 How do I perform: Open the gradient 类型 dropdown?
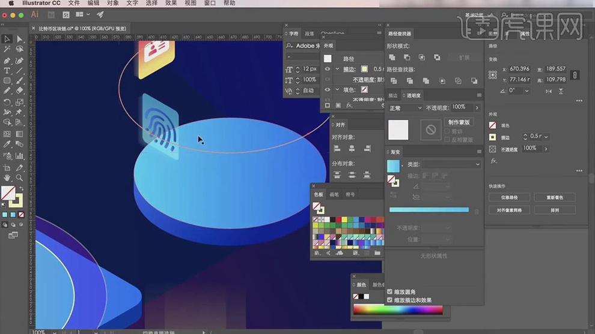coord(453,164)
